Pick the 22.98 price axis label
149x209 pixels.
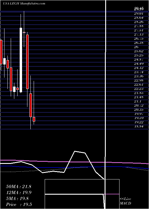(139, 80)
